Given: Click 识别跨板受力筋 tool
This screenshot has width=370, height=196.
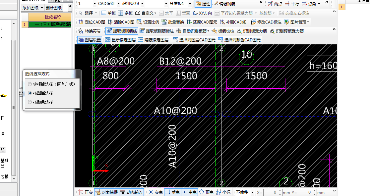Looking at the screenshot, I should [x=287, y=31].
